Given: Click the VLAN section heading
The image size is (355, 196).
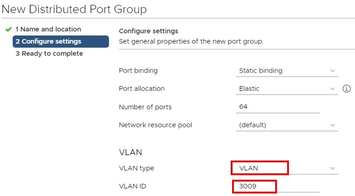Looking at the screenshot, I should coord(130,152).
